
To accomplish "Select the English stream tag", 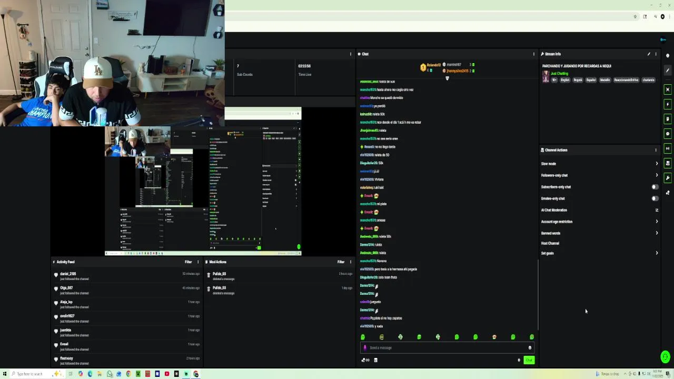I will (565, 80).
